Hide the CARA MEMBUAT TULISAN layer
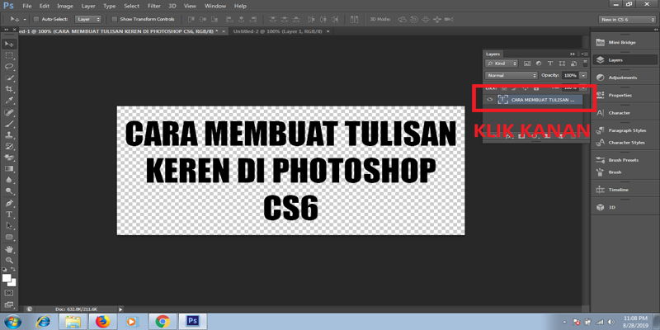This screenshot has width=660, height=330. (x=489, y=100)
